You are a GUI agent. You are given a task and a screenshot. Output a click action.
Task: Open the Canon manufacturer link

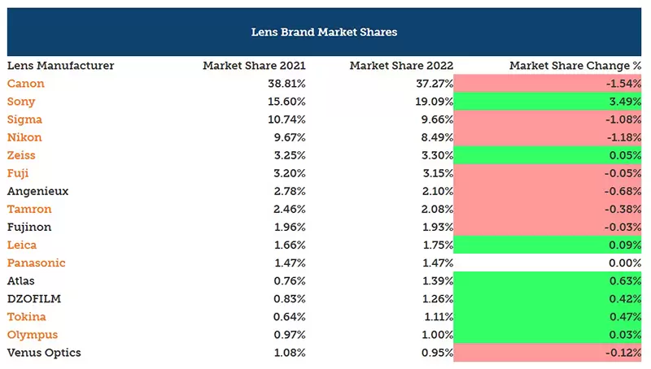[x=25, y=84]
